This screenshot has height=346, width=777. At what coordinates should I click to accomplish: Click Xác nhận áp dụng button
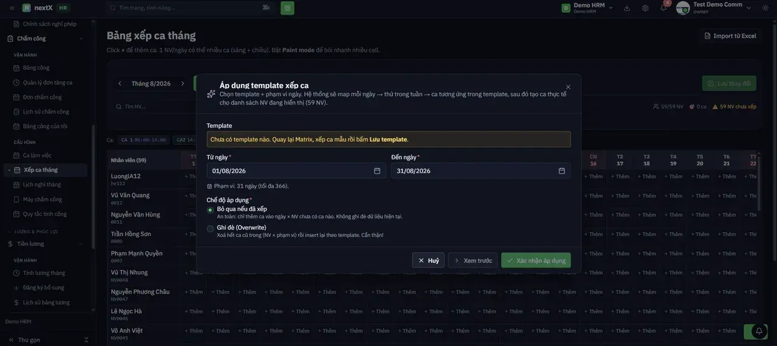536,261
